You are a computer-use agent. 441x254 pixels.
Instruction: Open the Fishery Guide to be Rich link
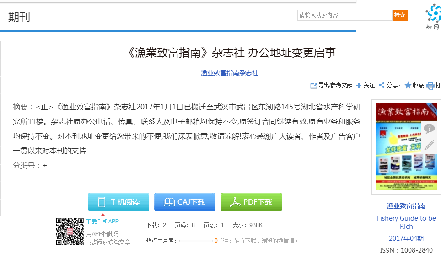406,222
